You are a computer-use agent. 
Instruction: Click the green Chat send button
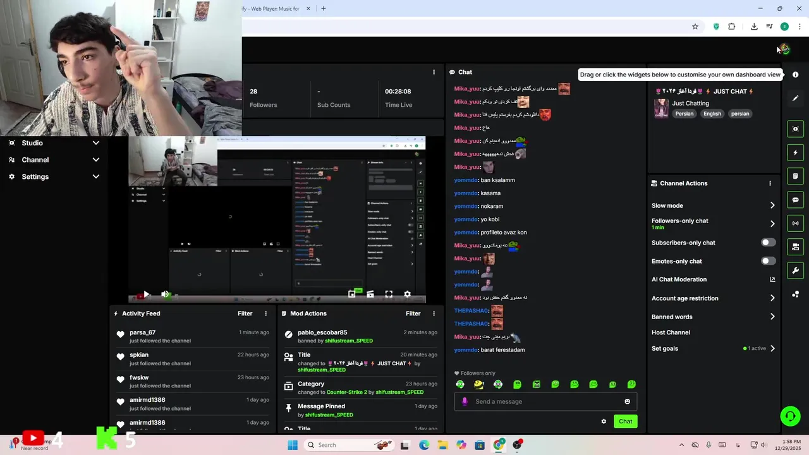click(x=625, y=422)
